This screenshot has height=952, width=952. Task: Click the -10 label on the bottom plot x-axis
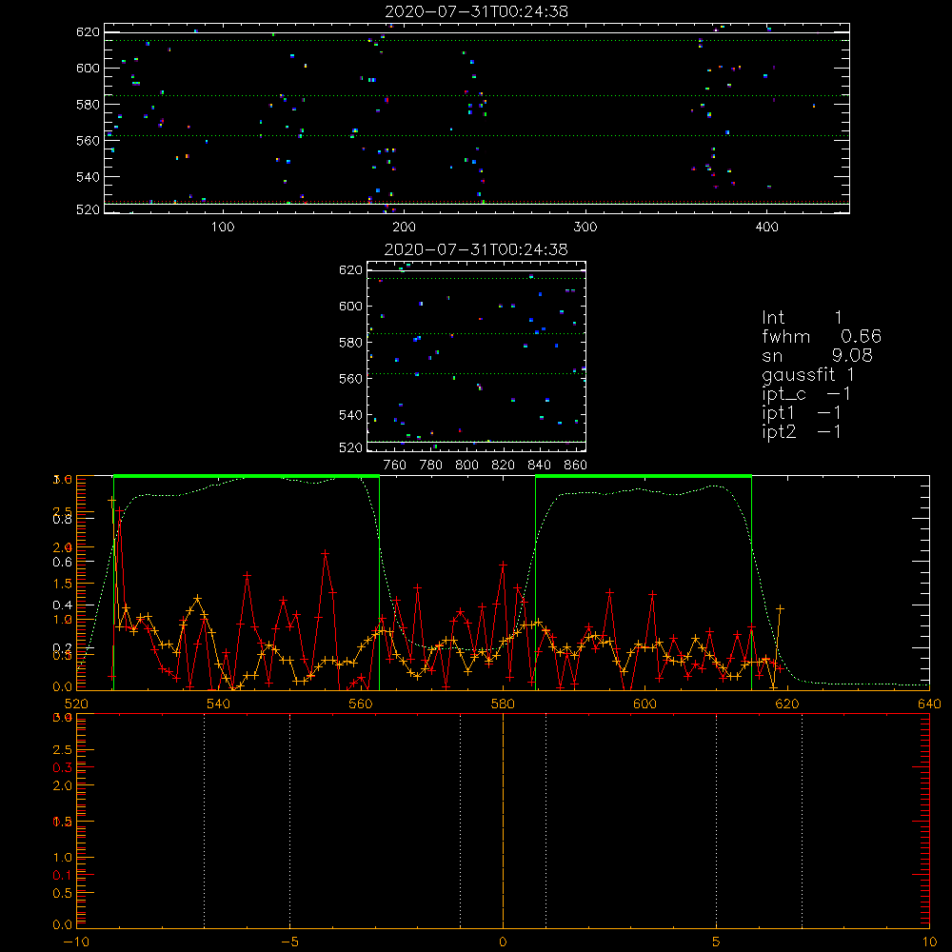[76, 942]
